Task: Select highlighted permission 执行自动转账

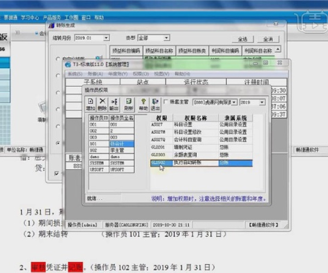Action: pyautogui.click(x=201, y=163)
